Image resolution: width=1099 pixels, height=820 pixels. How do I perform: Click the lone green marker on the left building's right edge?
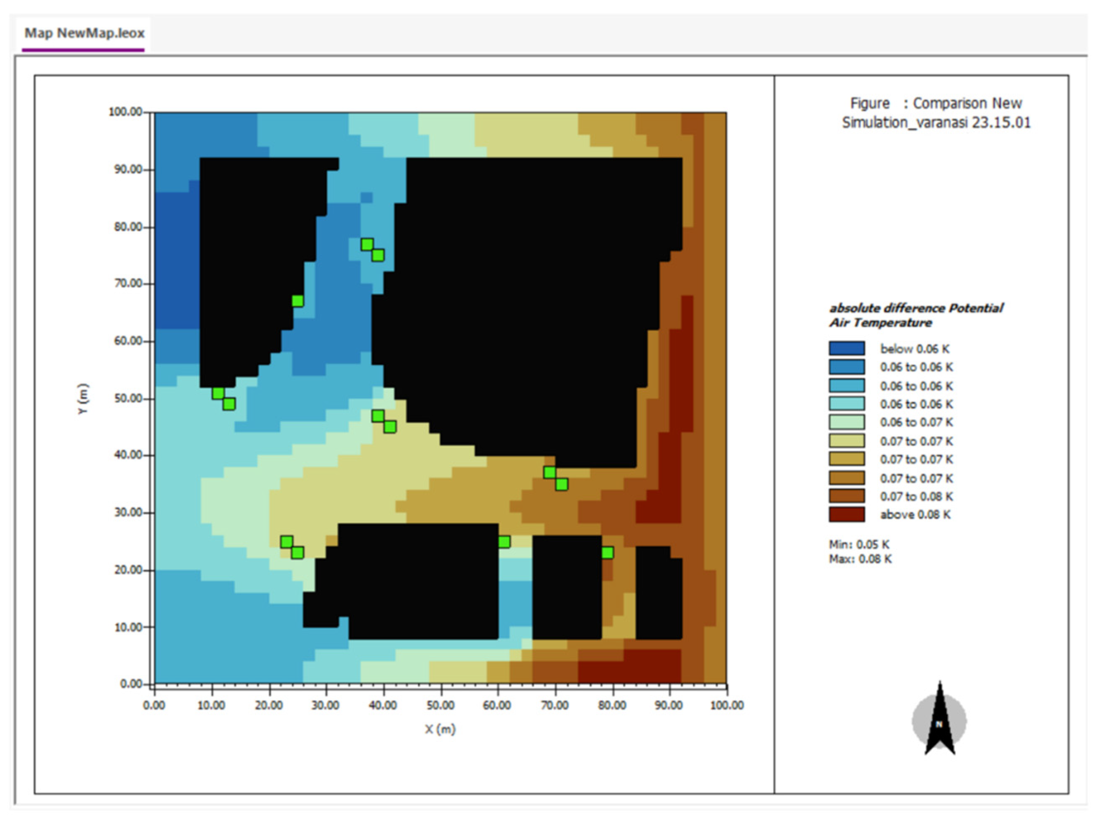pyautogui.click(x=297, y=301)
